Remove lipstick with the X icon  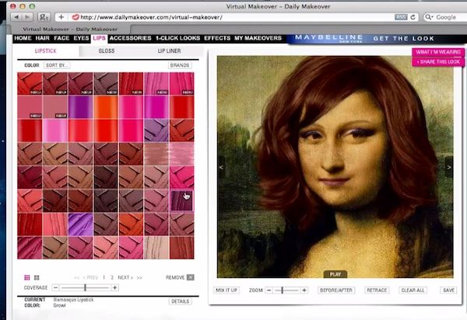point(191,277)
